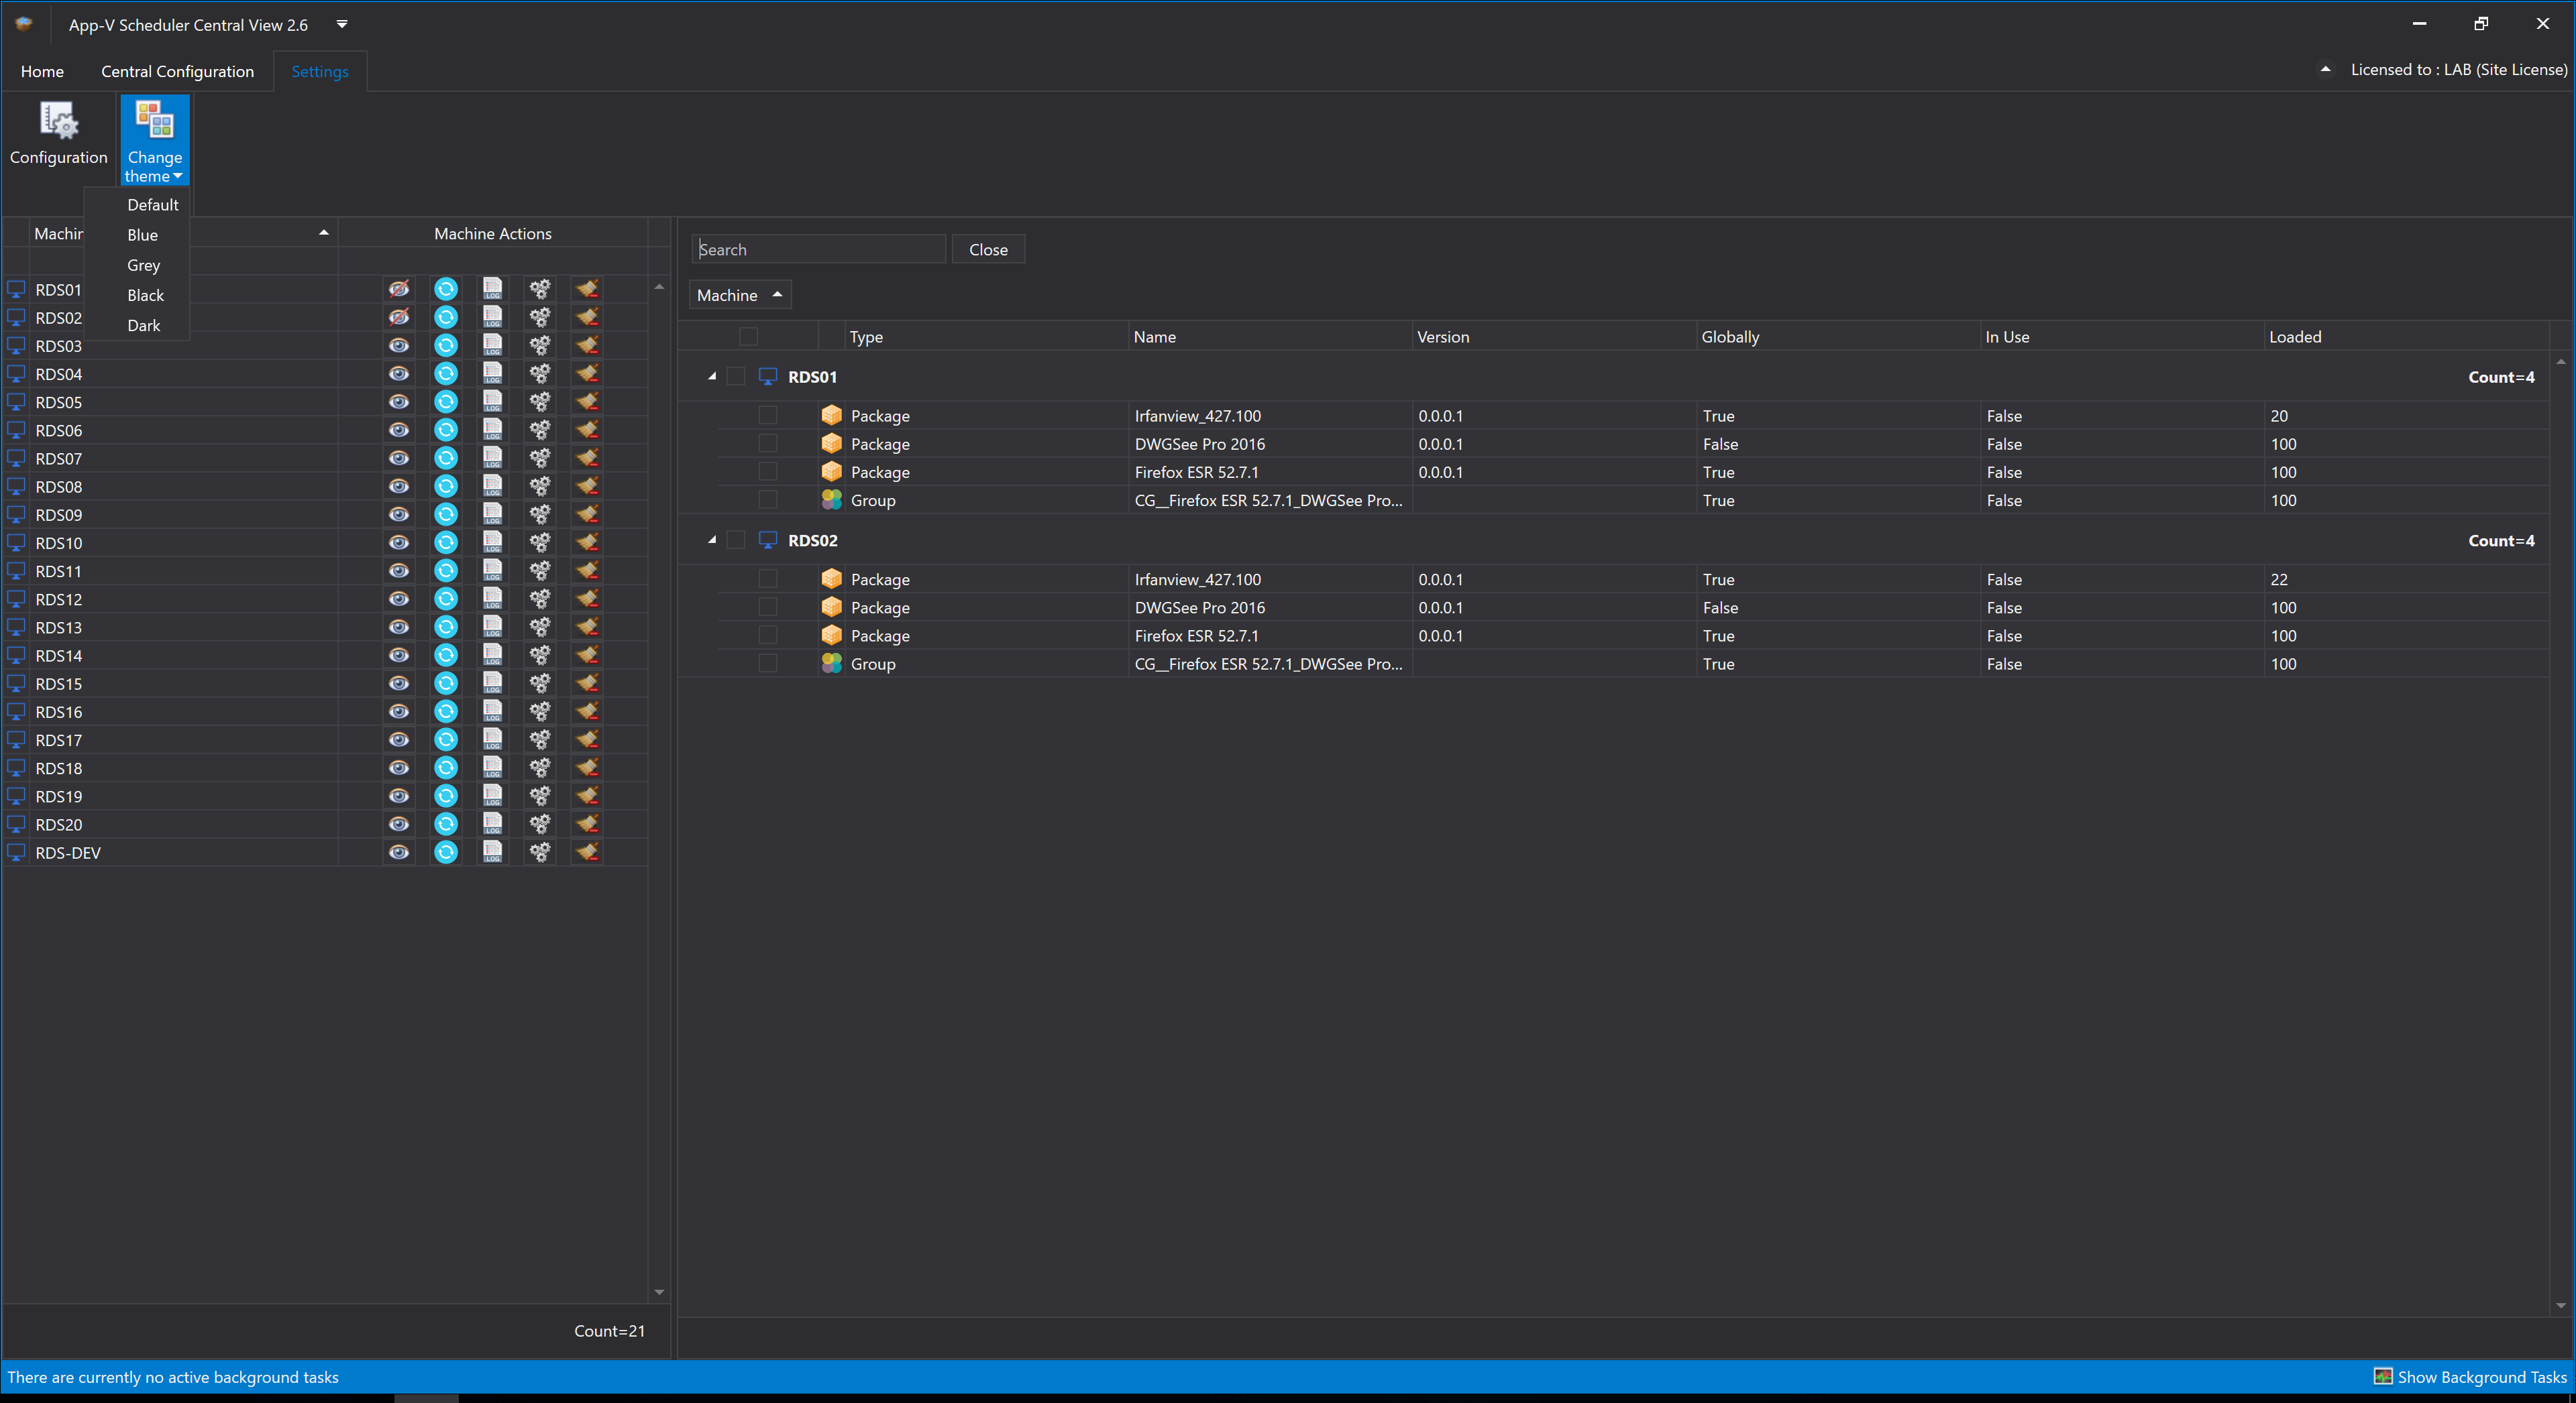Click the Close button next to Search

[987, 250]
